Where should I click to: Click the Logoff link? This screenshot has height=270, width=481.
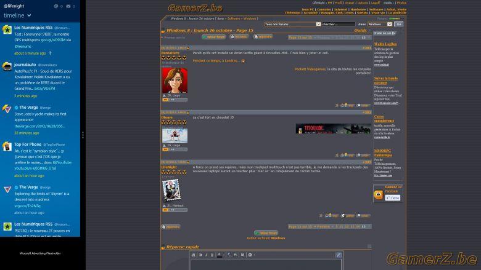tap(376, 2)
